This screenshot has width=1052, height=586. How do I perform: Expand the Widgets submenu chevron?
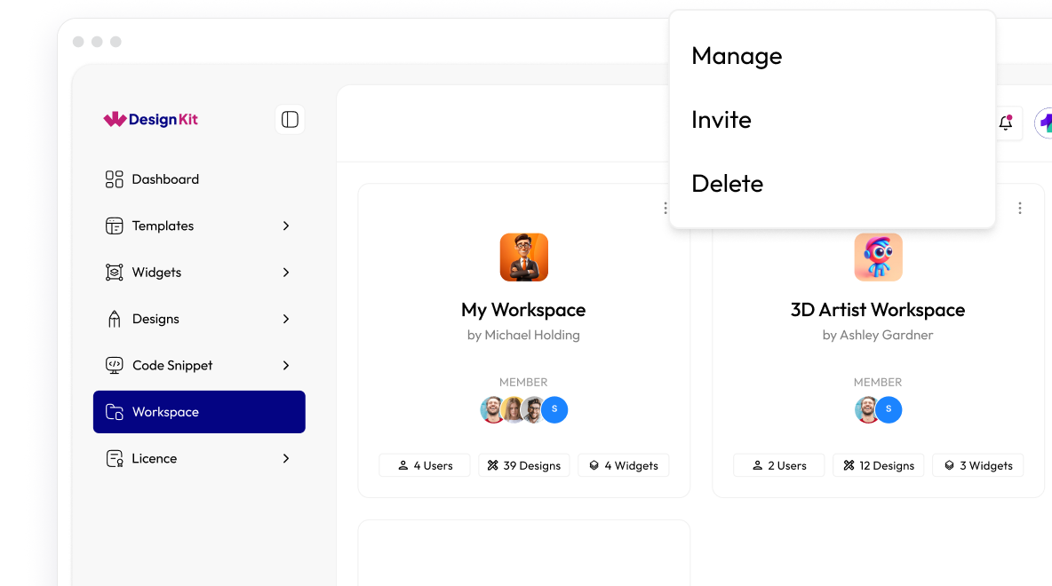tap(286, 273)
